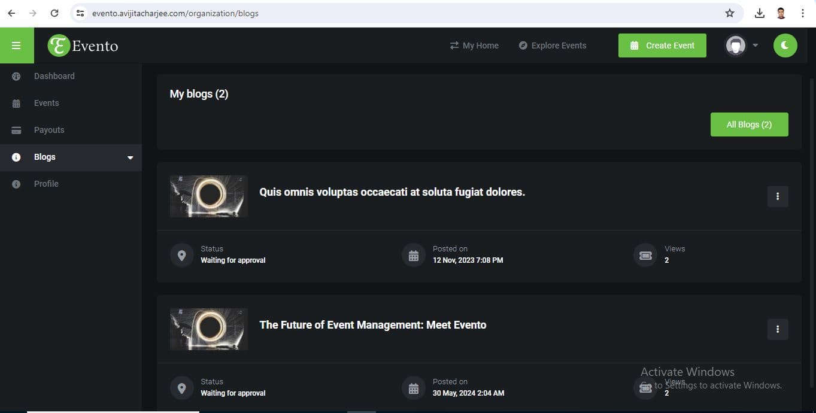This screenshot has width=816, height=413.
Task: Click the All Blogs (2) button
Action: pos(750,124)
